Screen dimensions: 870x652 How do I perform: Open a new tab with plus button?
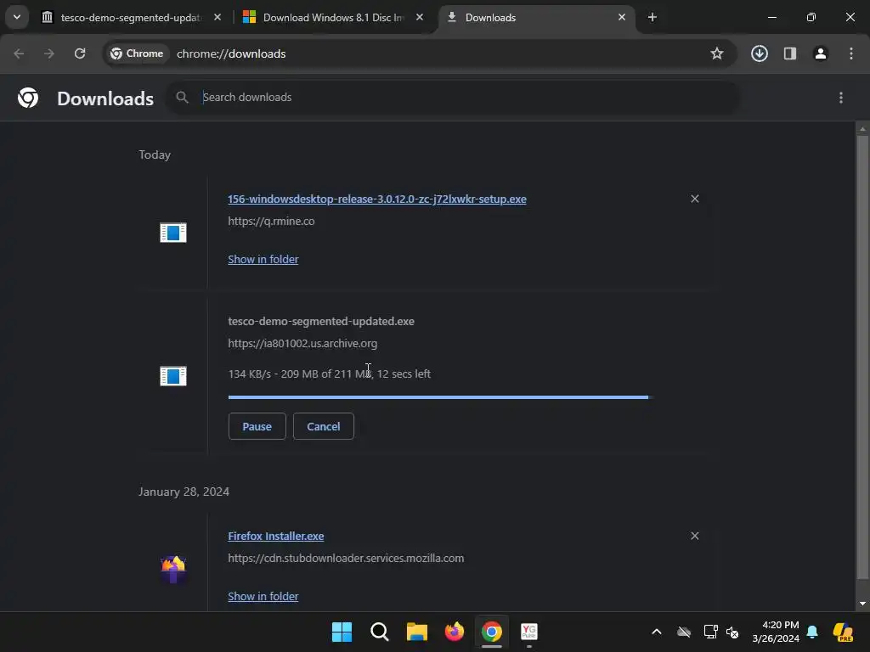click(x=652, y=17)
